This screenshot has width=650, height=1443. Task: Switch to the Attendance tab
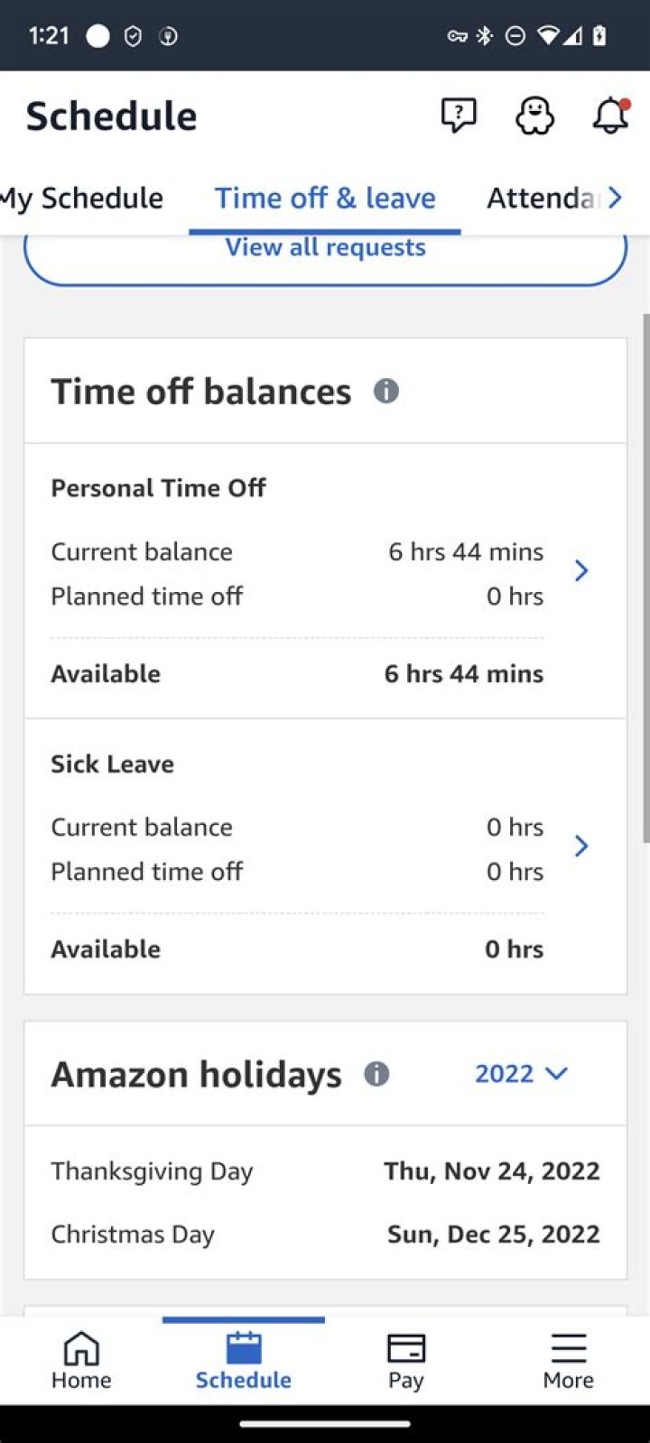(542, 198)
